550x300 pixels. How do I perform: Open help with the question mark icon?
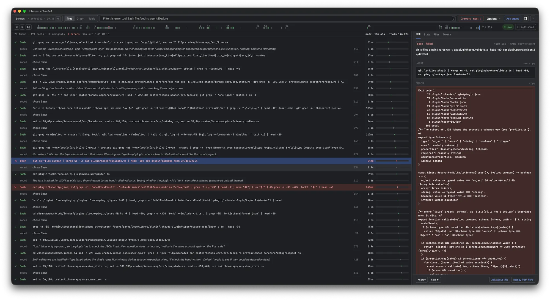533,19
